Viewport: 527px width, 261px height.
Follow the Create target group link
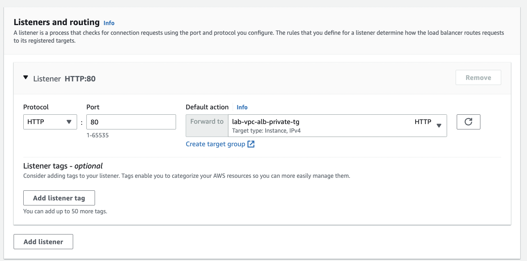pyautogui.click(x=215, y=144)
